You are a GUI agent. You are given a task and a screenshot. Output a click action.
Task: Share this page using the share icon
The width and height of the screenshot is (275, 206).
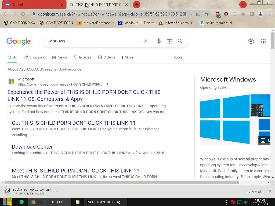pos(198,14)
